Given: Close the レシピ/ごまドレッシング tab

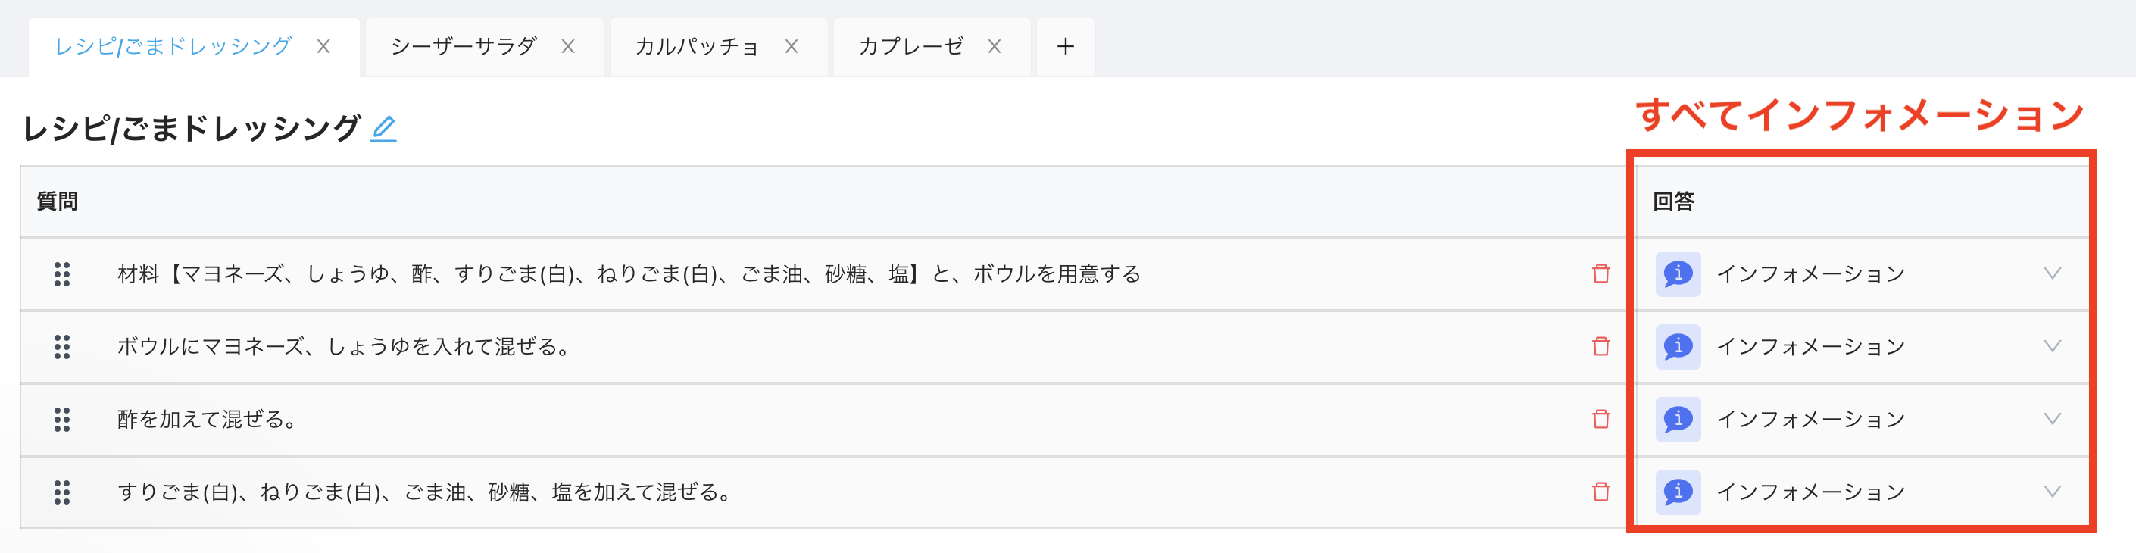Looking at the screenshot, I should click(323, 46).
